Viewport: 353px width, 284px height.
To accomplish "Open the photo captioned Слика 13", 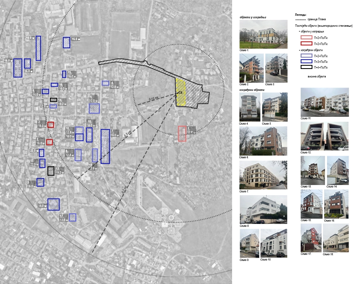I will [313, 170].
